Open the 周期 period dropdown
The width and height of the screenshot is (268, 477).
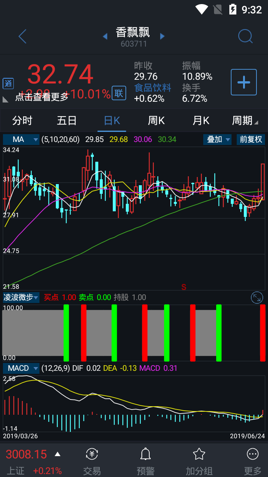(245, 120)
